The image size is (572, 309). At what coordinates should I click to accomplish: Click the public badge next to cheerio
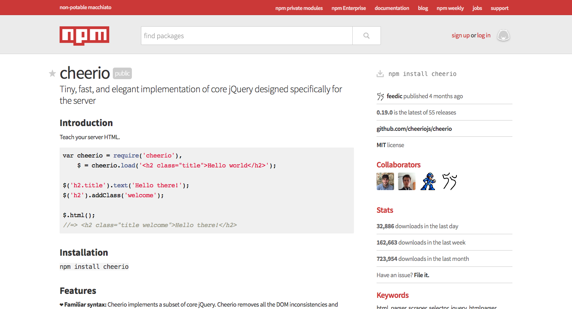tap(122, 73)
